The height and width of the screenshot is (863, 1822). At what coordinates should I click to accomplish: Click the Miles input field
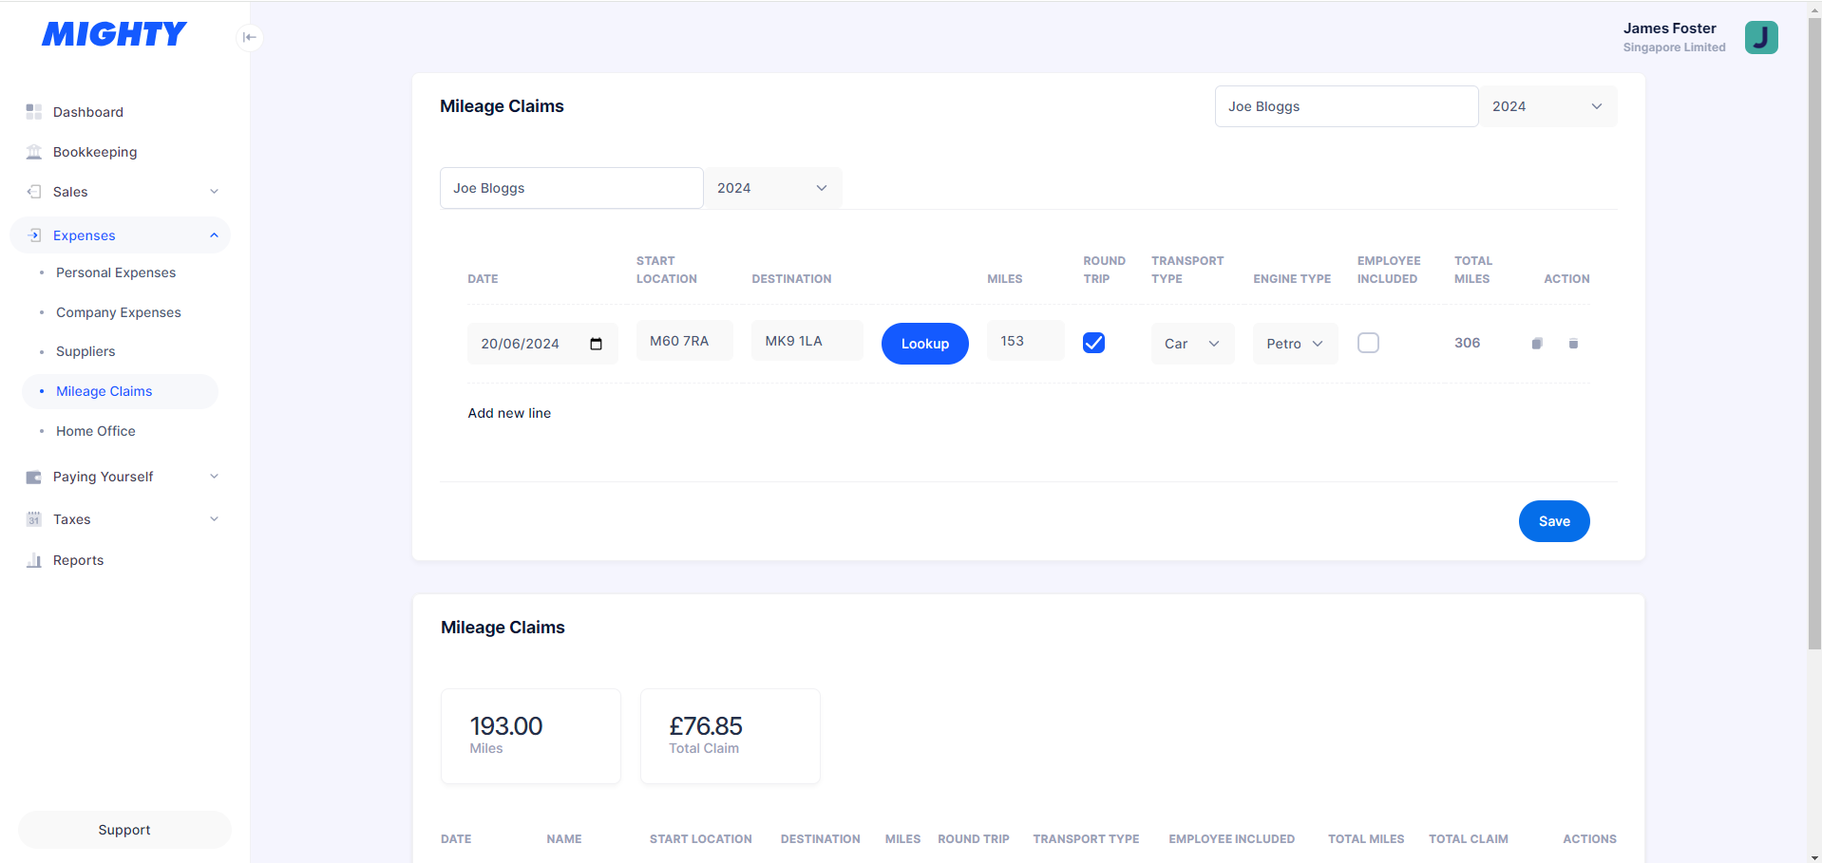coord(1025,341)
